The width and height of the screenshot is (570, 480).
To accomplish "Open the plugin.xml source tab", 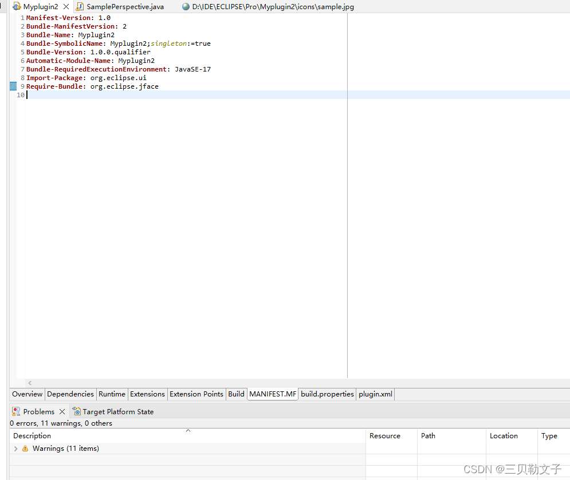I will pyautogui.click(x=375, y=394).
